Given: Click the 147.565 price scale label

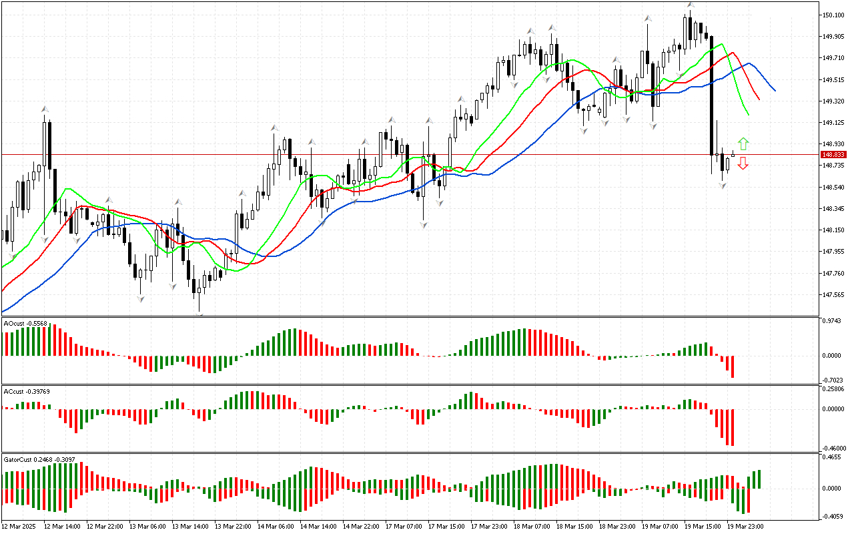Looking at the screenshot, I should pyautogui.click(x=833, y=295).
